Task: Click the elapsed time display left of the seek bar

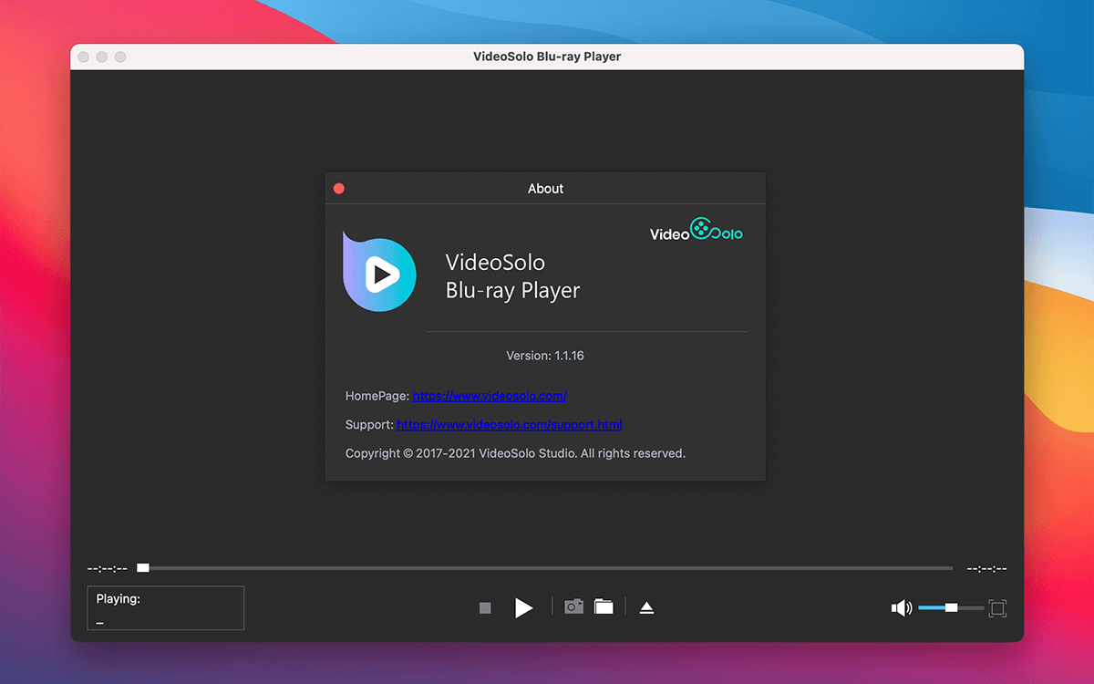Action: (x=108, y=568)
